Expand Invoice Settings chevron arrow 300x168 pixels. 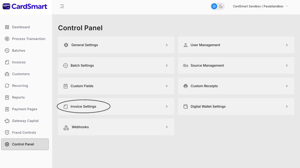(167, 106)
